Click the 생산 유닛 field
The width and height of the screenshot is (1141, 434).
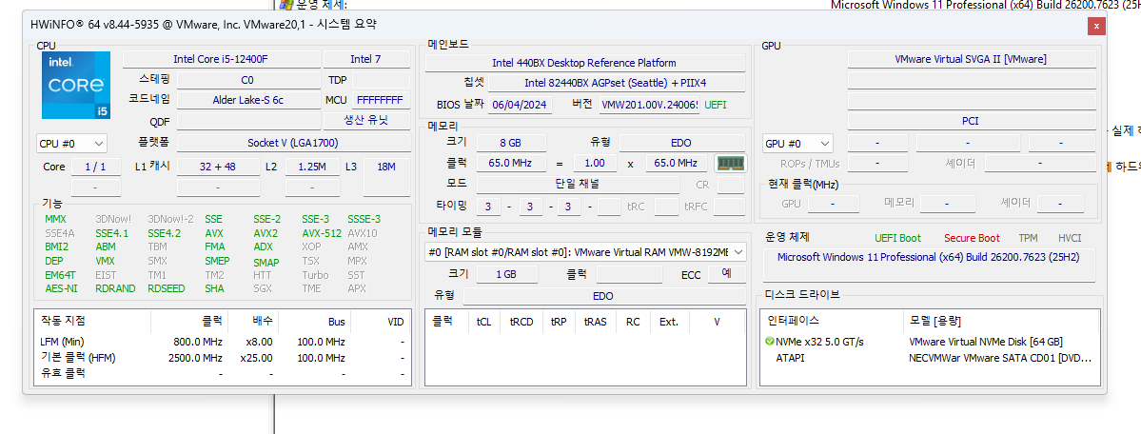pos(366,120)
